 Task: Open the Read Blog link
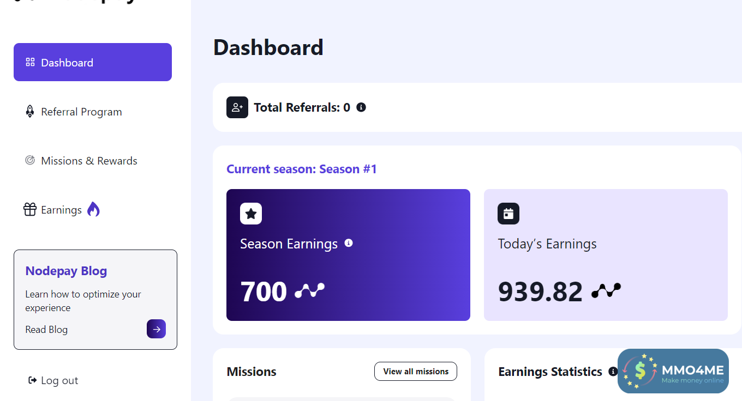pyautogui.click(x=46, y=330)
